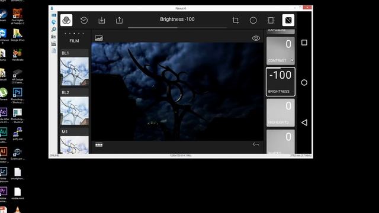Tap Android back triangle button

pos(304,122)
